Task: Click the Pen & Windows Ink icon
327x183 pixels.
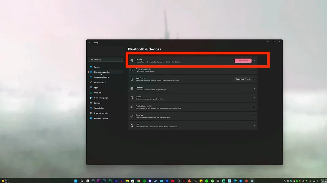Action: point(132,107)
